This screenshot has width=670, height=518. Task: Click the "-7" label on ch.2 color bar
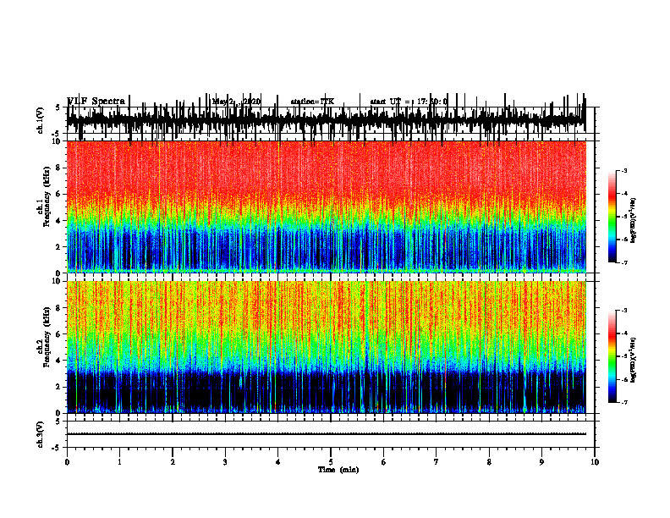(623, 403)
